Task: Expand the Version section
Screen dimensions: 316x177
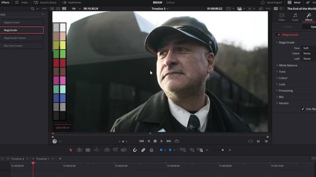Action: point(282,103)
